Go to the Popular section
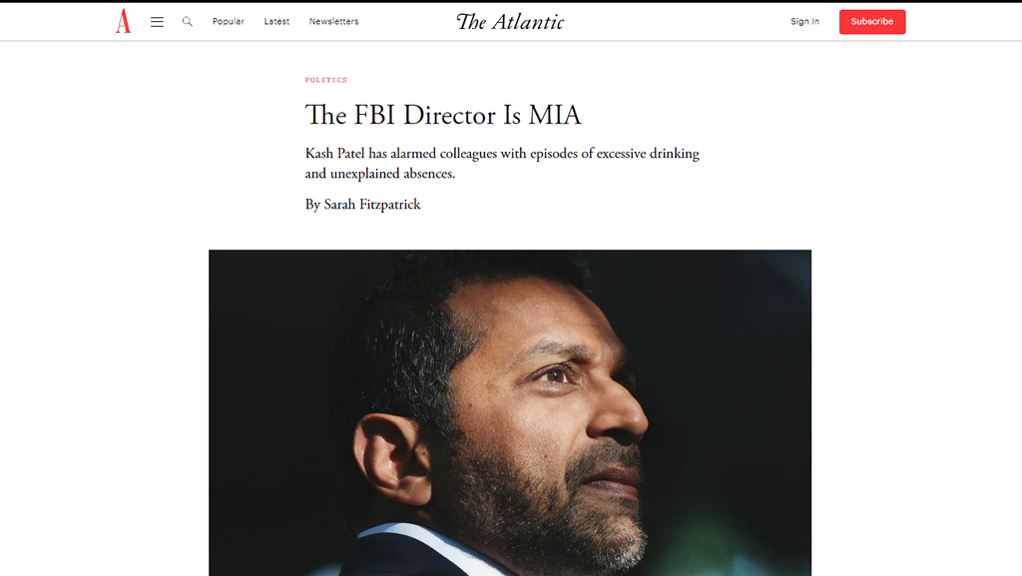 coord(229,22)
